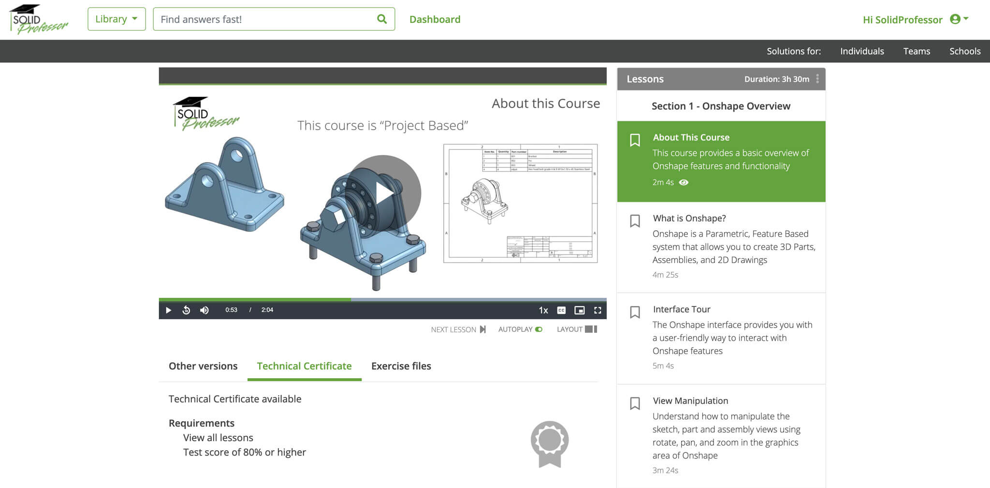The height and width of the screenshot is (488, 990).
Task: Seek on the video progress bar
Action: coord(382,300)
